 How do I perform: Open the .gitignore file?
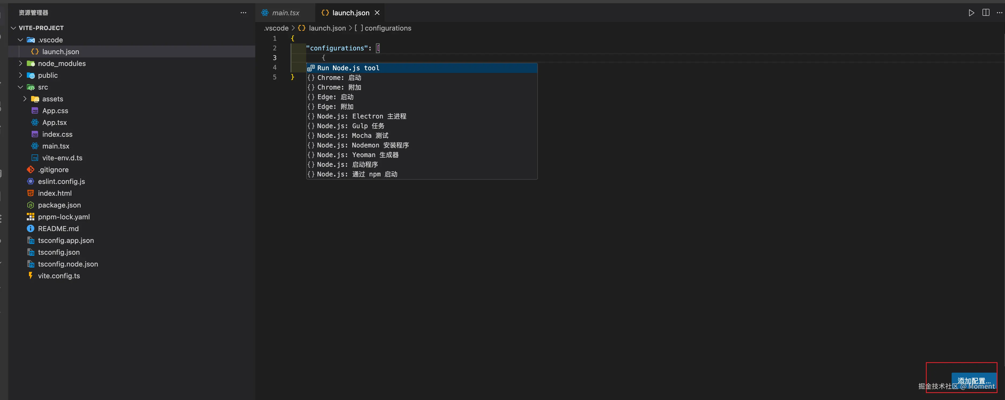tap(53, 170)
